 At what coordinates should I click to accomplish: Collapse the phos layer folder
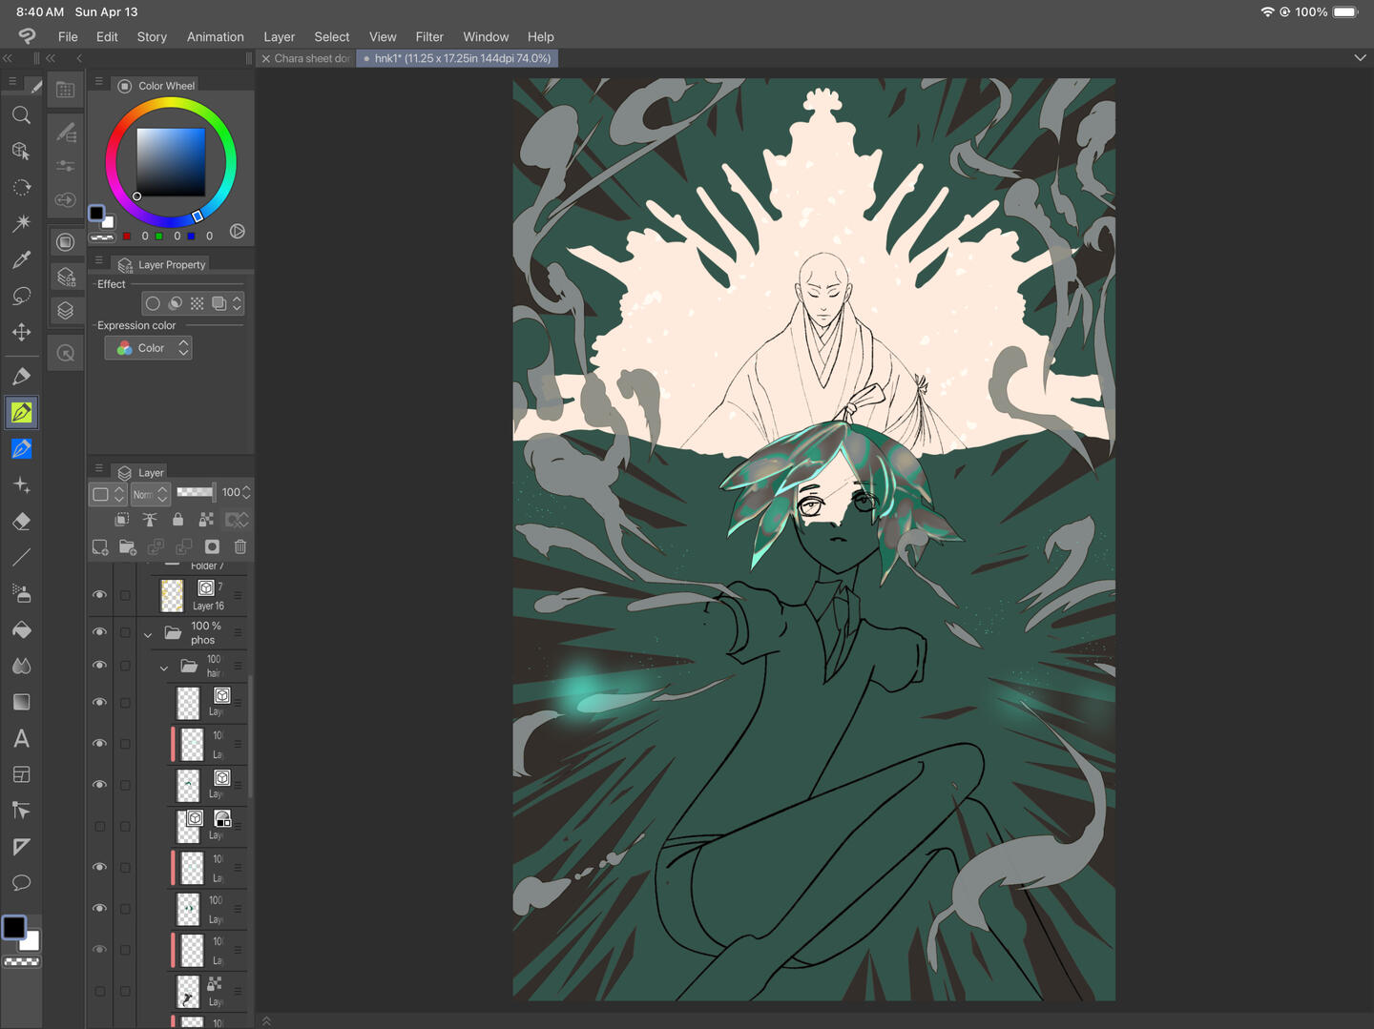(148, 634)
